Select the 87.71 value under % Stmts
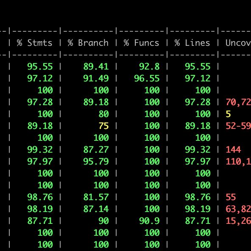251x251 pixels. (40, 220)
